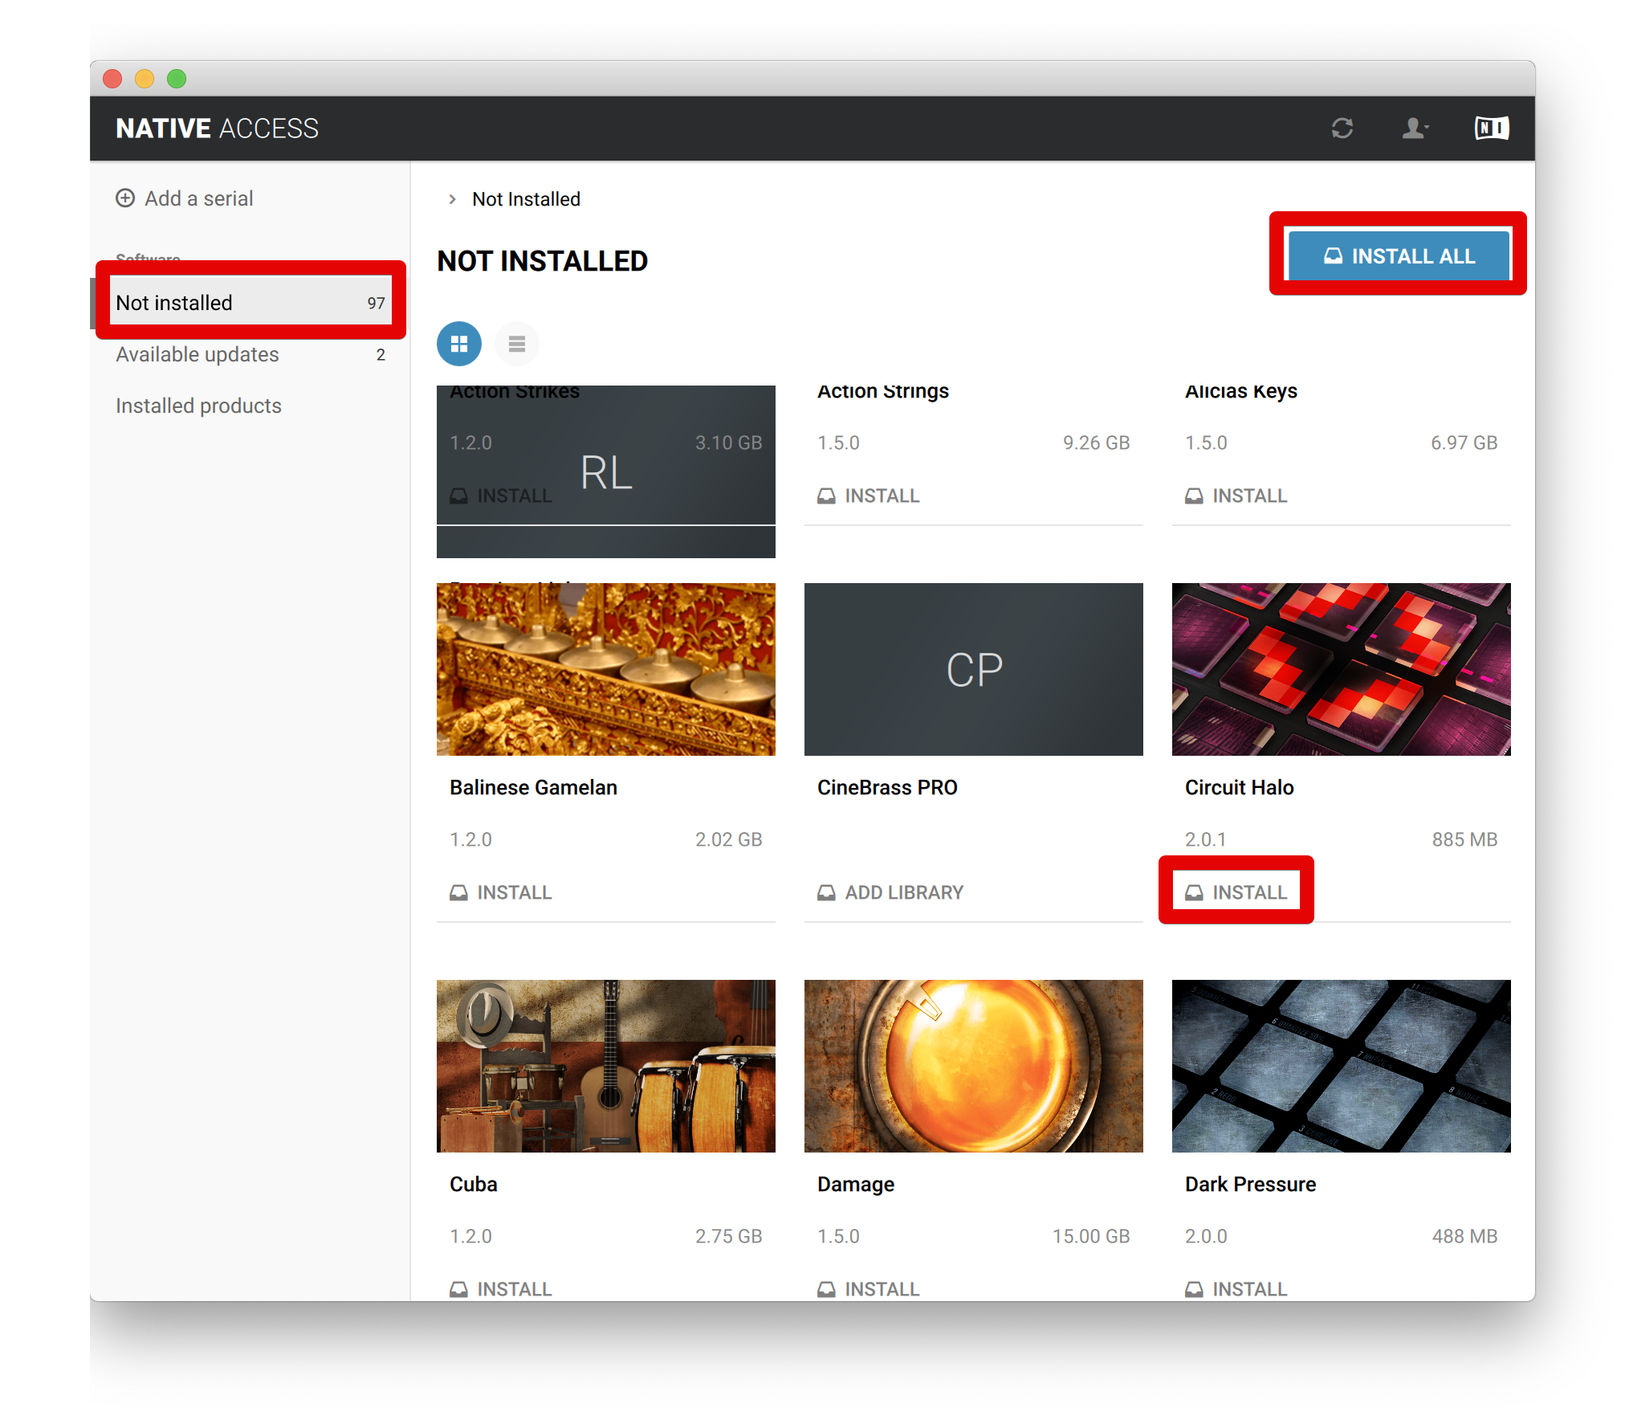1625x1420 pixels.
Task: Click the 97 count badge
Action: pyautogui.click(x=376, y=304)
